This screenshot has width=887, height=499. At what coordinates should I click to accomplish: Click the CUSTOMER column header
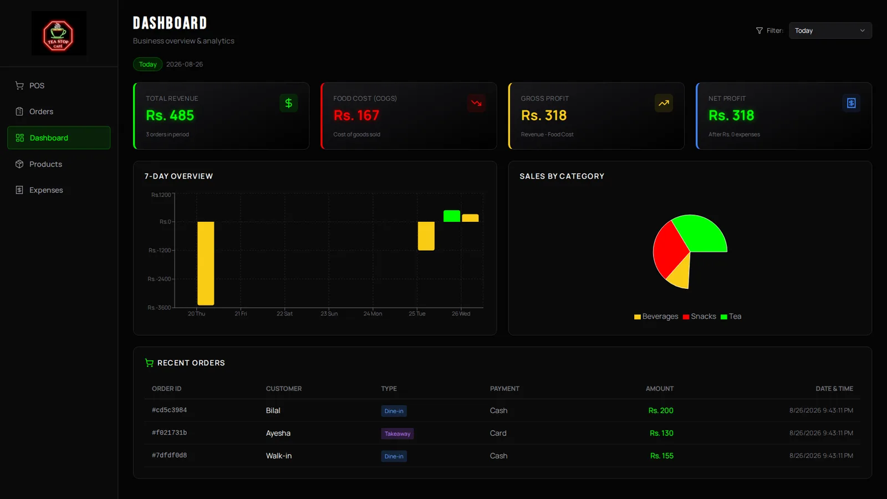point(284,389)
